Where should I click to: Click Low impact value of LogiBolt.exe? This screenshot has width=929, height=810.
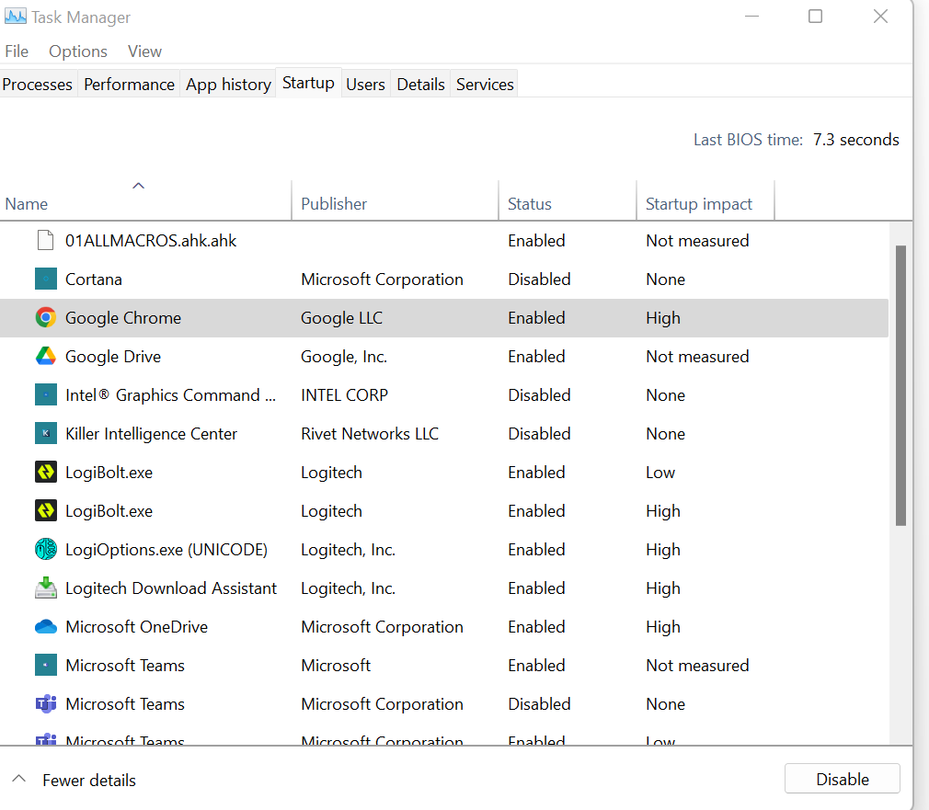tap(660, 472)
